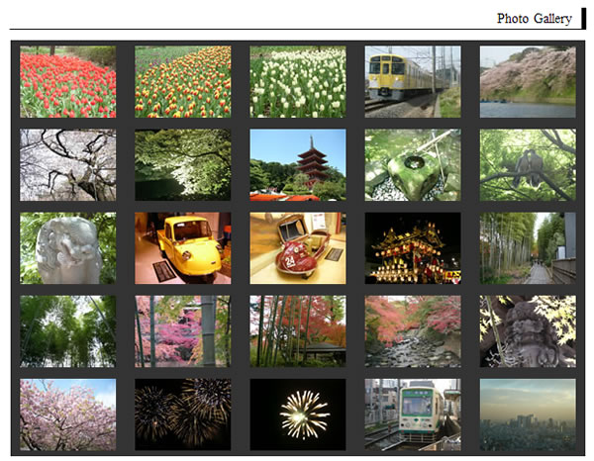Click the Photo Gallery heading

[534, 19]
